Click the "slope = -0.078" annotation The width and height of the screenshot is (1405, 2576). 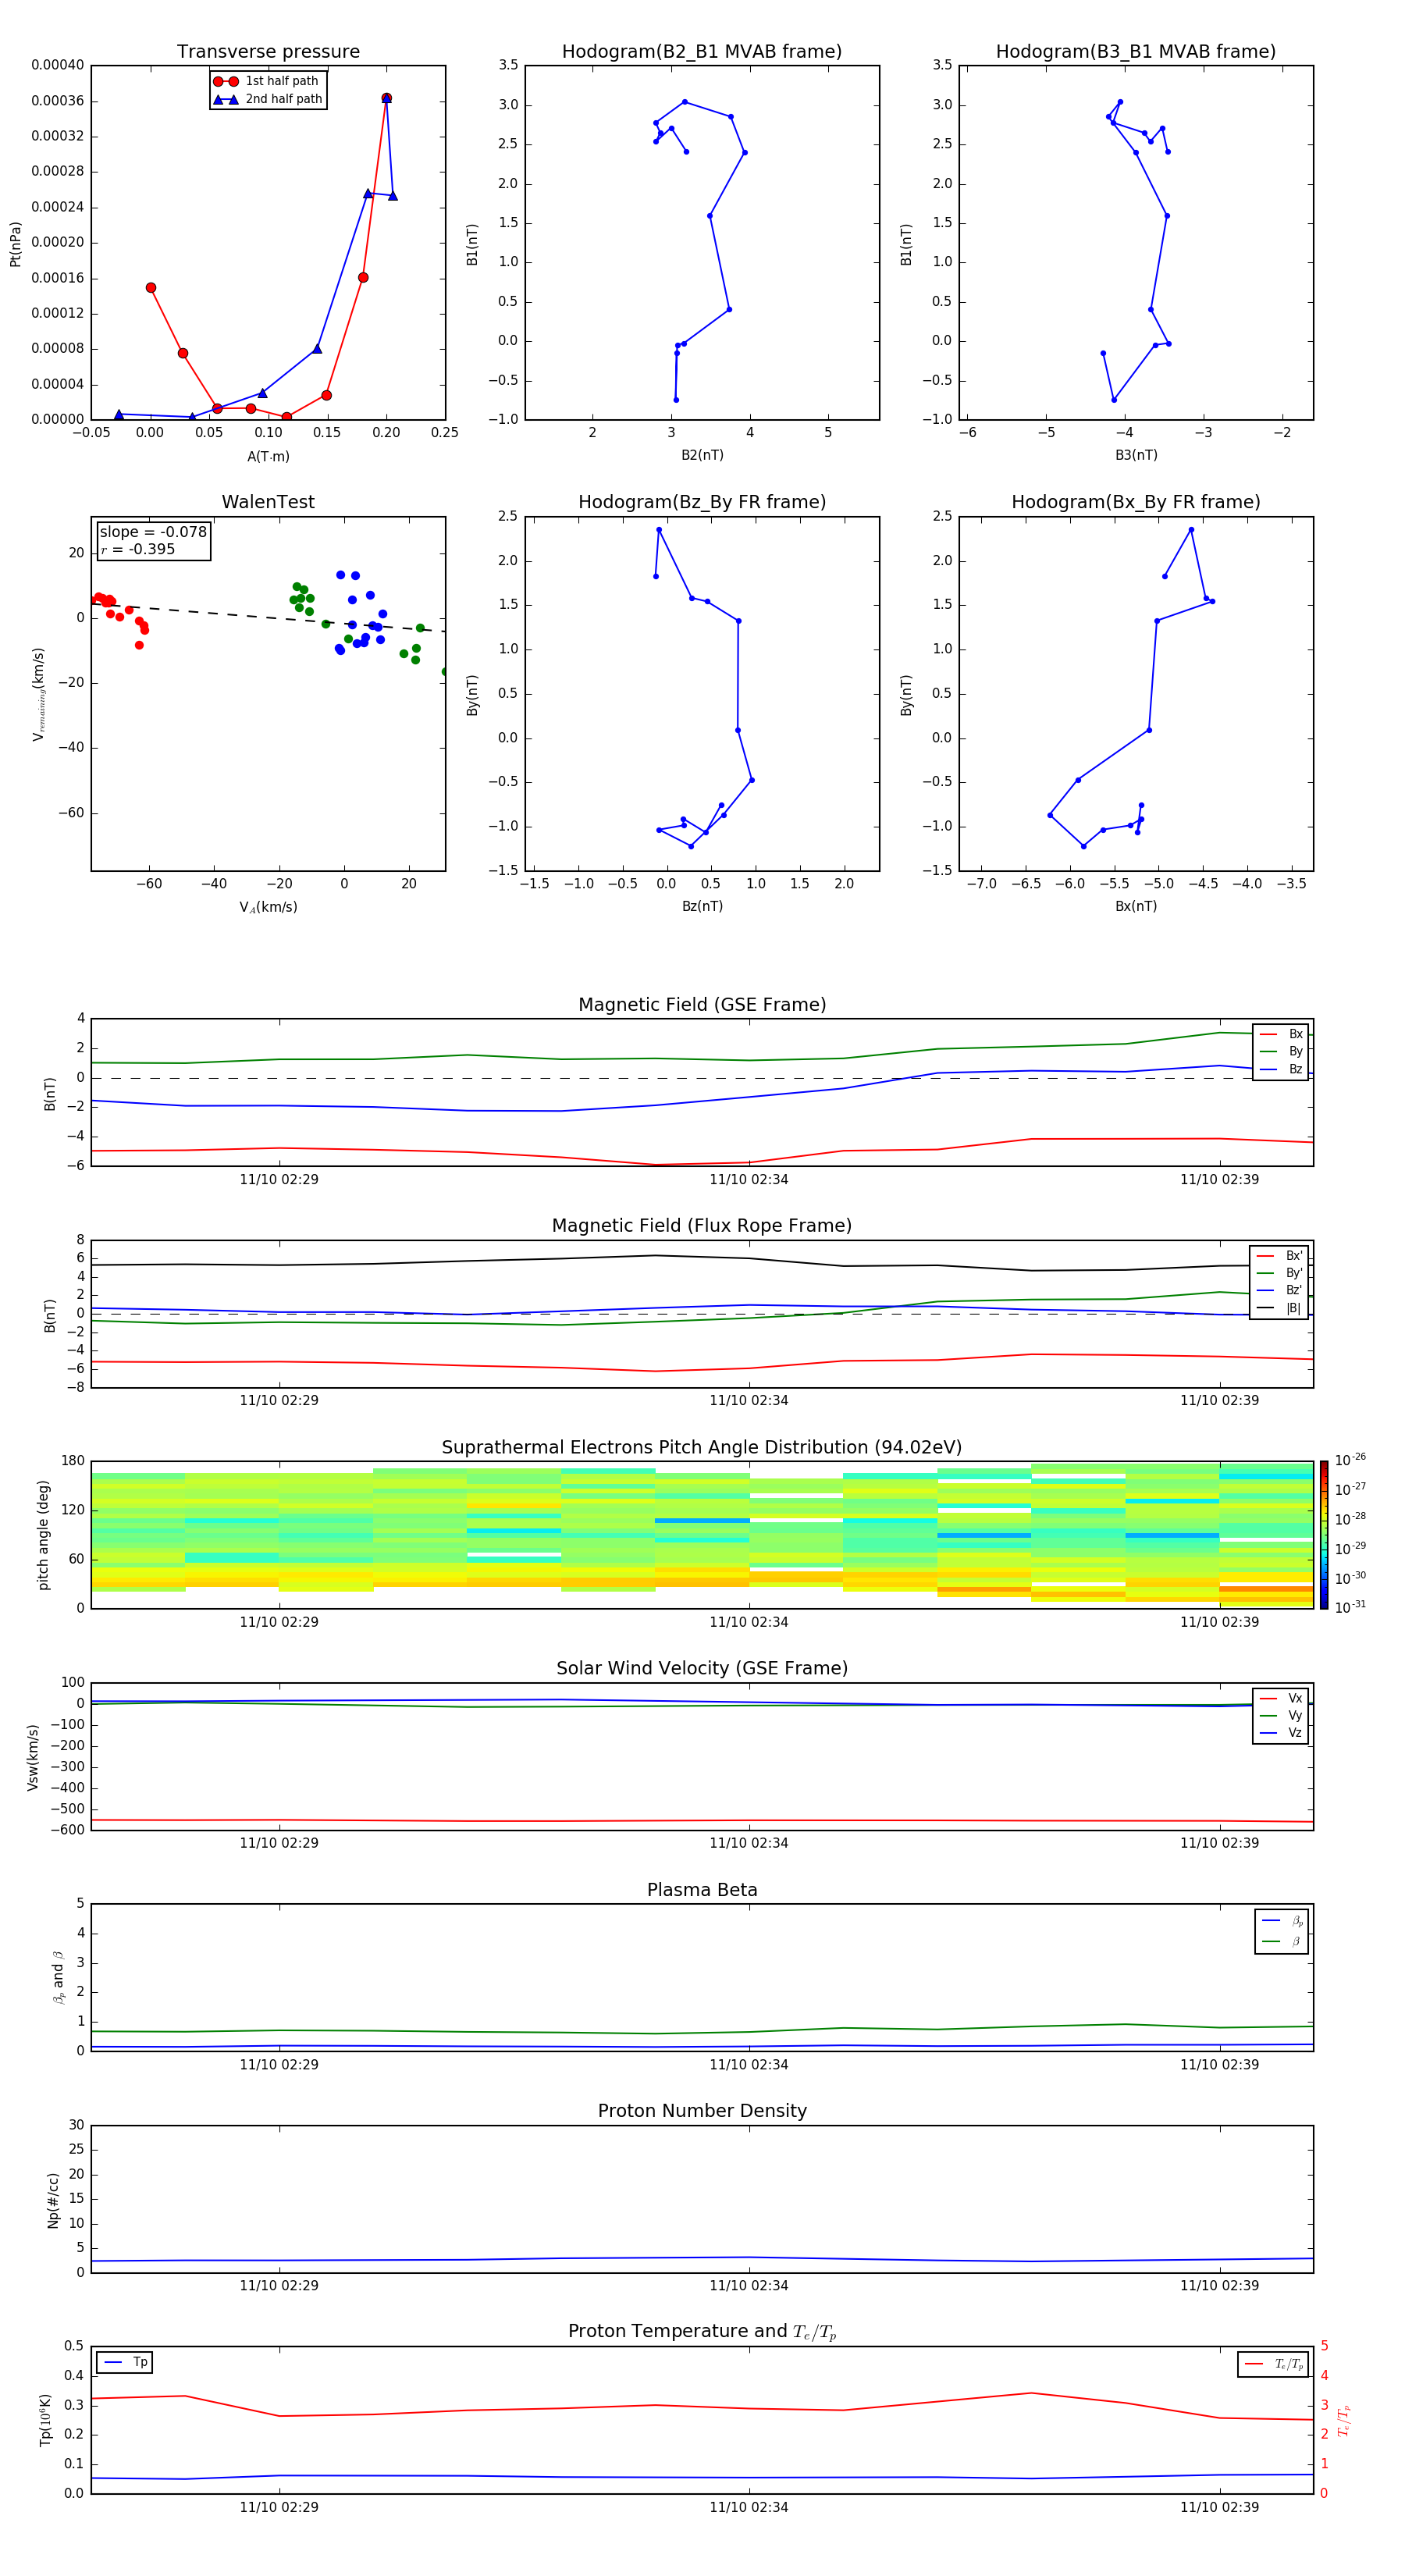[x=153, y=532]
